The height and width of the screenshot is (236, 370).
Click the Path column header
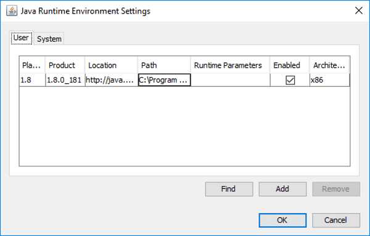pos(164,65)
